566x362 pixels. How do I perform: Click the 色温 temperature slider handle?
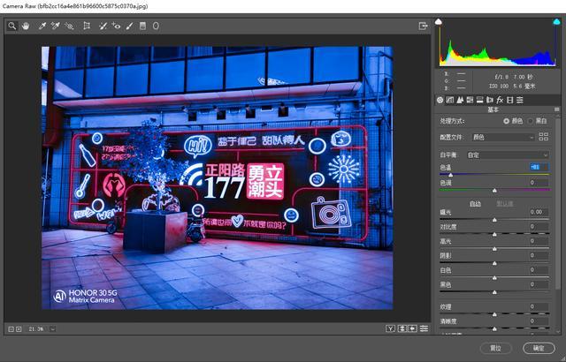tap(451, 175)
